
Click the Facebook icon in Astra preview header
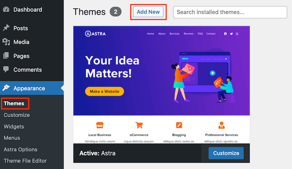[225, 33]
